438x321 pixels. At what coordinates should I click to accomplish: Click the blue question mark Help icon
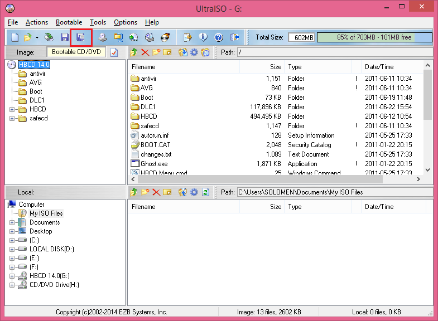pyautogui.click(x=219, y=37)
